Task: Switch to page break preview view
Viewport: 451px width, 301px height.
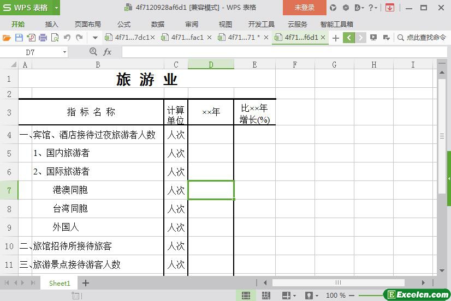Action: (266, 295)
